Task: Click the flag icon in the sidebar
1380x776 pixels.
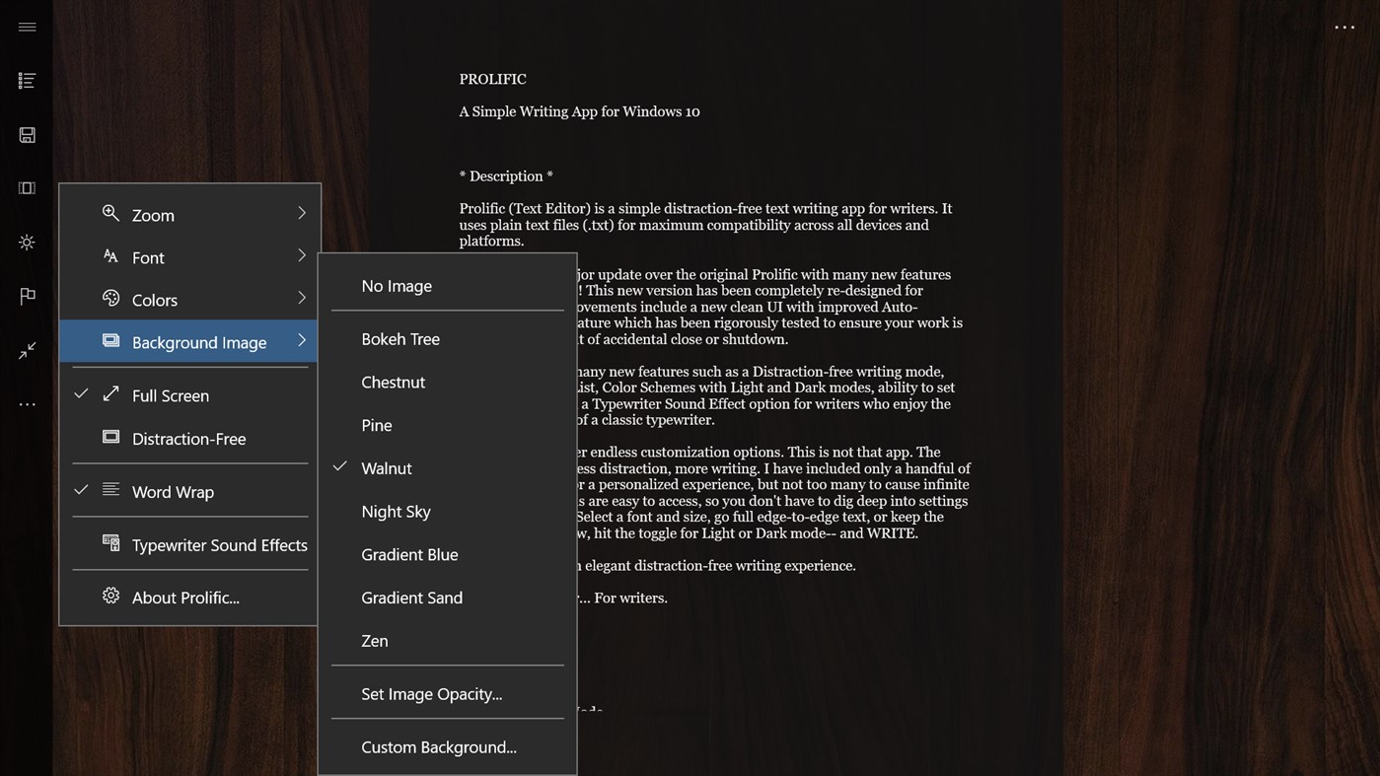Action: coord(27,296)
